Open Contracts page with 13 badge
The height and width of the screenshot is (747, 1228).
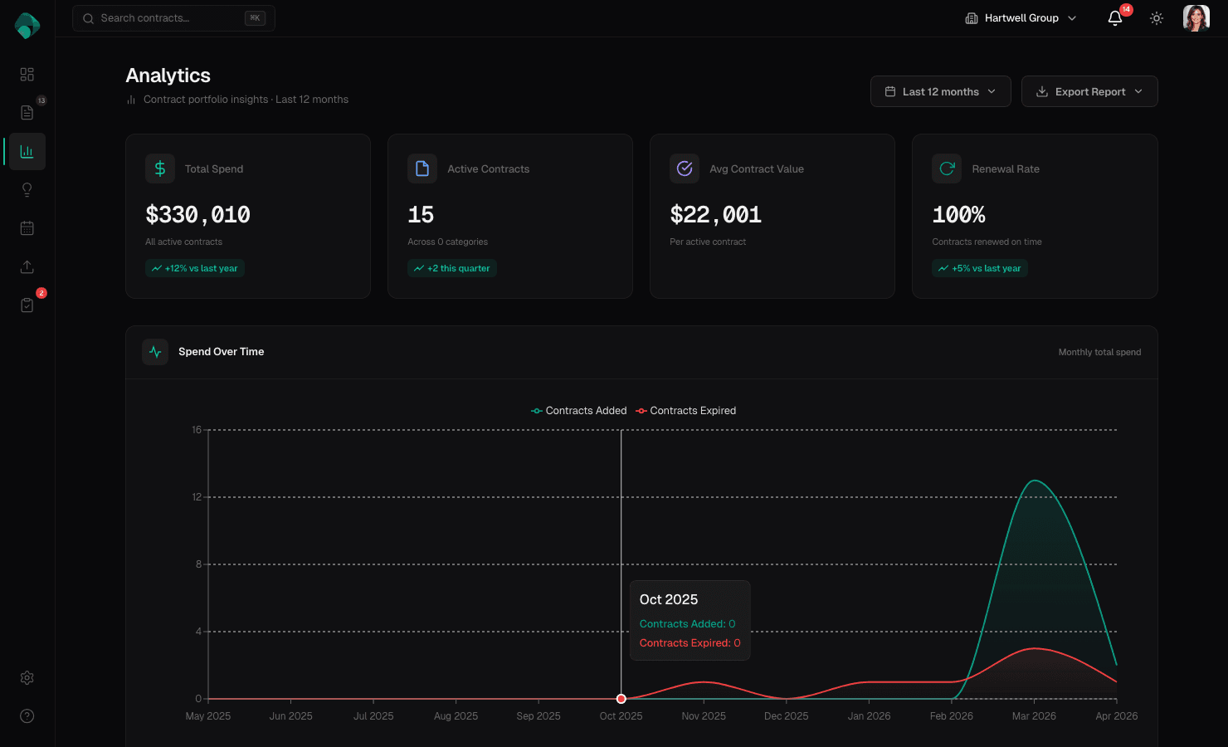coord(27,112)
